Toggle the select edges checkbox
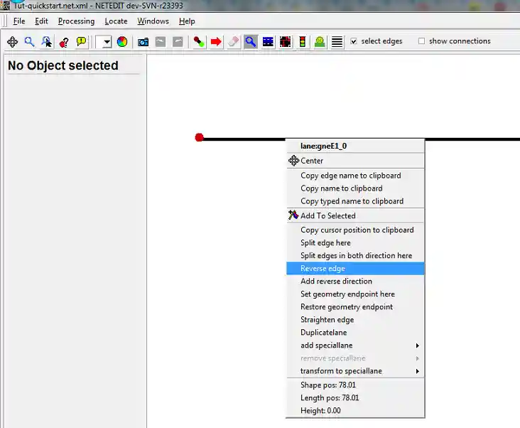This screenshot has height=428, width=520. tap(354, 41)
